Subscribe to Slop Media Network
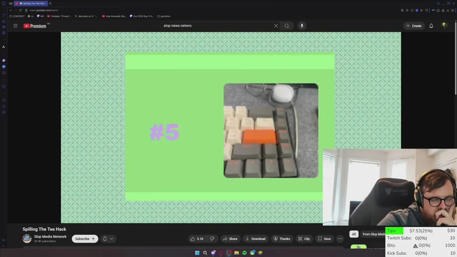Image resolution: width=457 pixels, height=257 pixels. (x=85, y=239)
